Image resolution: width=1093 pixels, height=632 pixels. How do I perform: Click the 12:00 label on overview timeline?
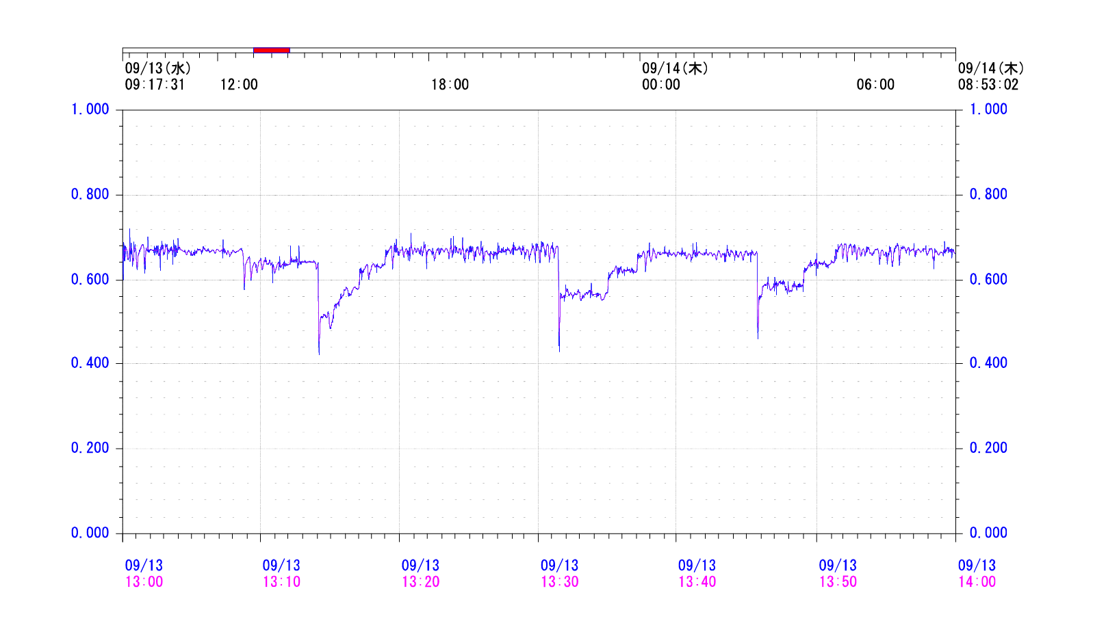[x=239, y=85]
